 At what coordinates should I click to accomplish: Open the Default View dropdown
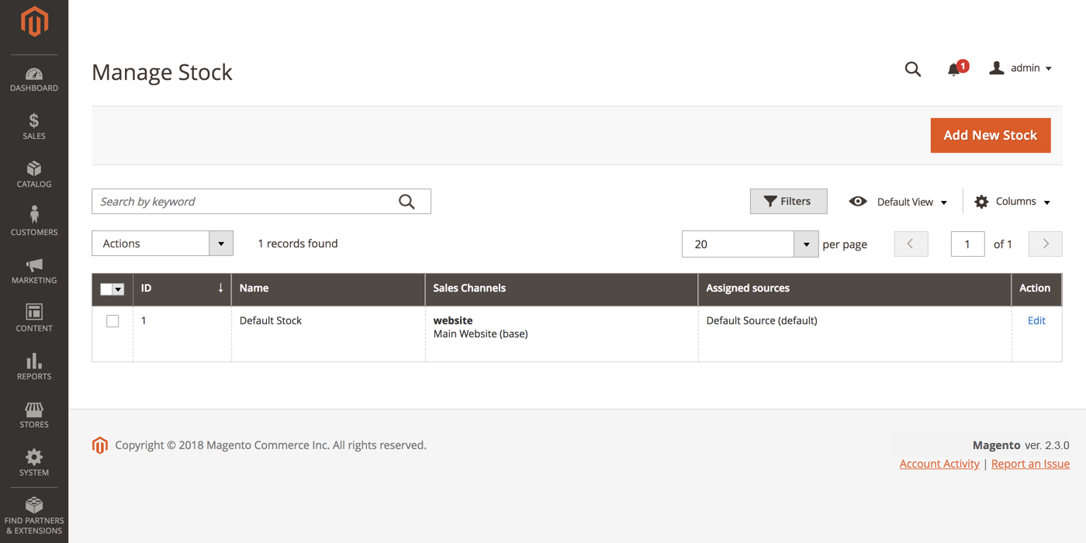coord(898,202)
